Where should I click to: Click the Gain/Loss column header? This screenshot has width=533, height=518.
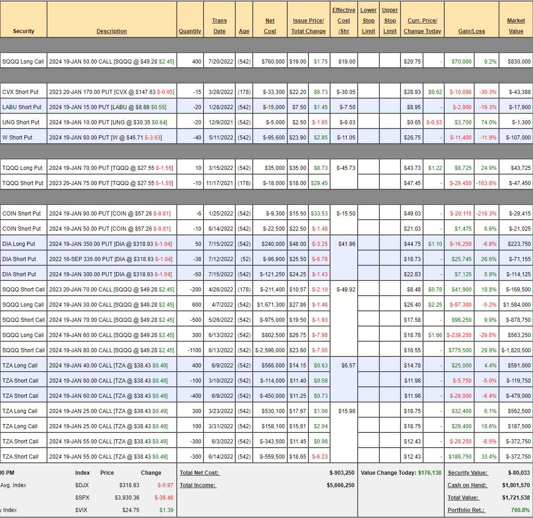point(471,31)
